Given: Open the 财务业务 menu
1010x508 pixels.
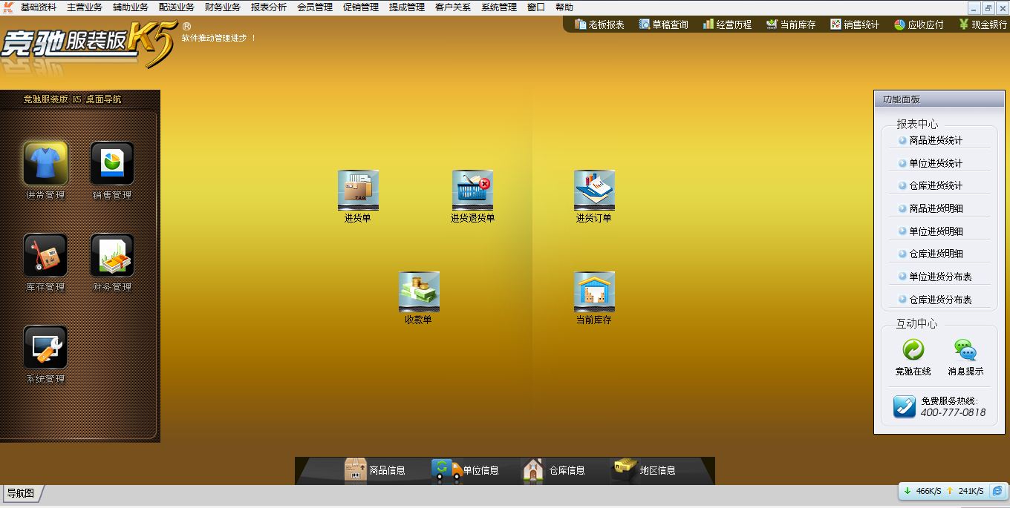Looking at the screenshot, I should point(223,7).
